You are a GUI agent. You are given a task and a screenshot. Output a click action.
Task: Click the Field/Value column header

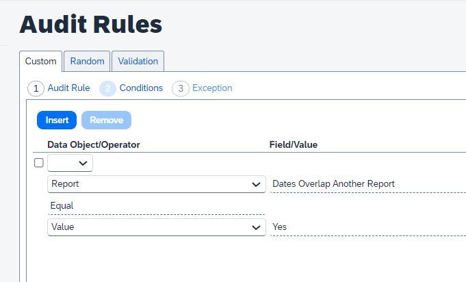[x=293, y=144]
